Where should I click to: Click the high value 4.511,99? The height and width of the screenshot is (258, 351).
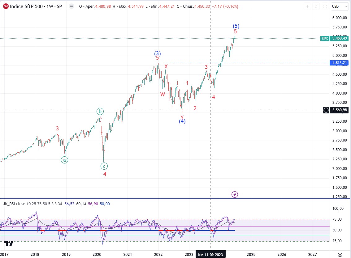tap(136, 6)
